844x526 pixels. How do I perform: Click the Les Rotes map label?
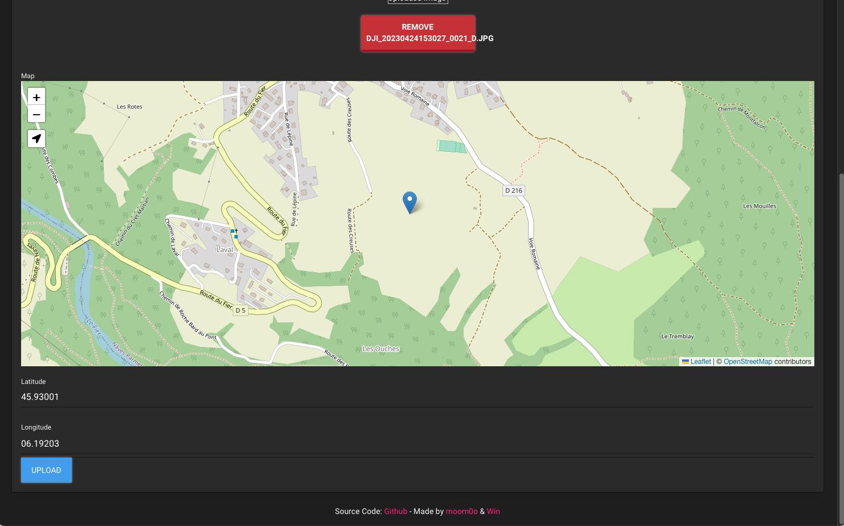(x=129, y=107)
